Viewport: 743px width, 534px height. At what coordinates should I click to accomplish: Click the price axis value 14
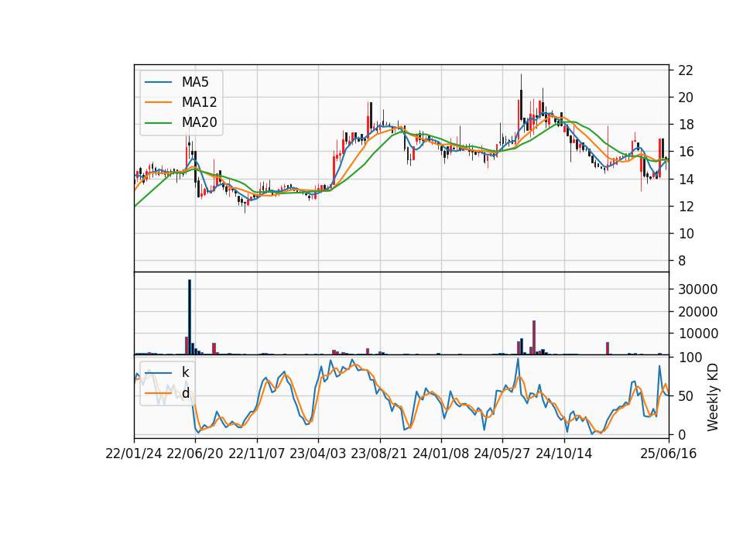[686, 179]
